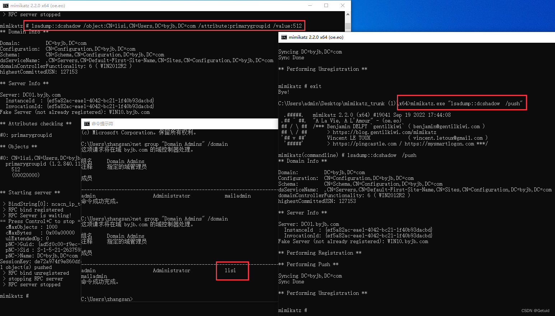Click the 'C:\Users\zhangsan>' prompt at bottom

click(107, 299)
